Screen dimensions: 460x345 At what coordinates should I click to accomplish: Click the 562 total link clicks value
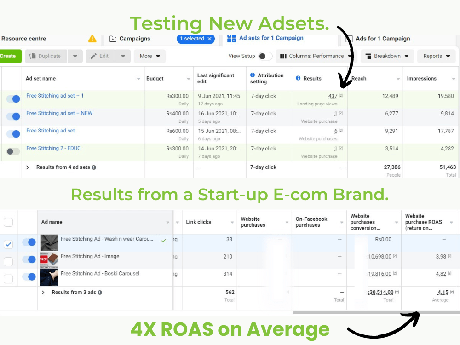(x=230, y=292)
